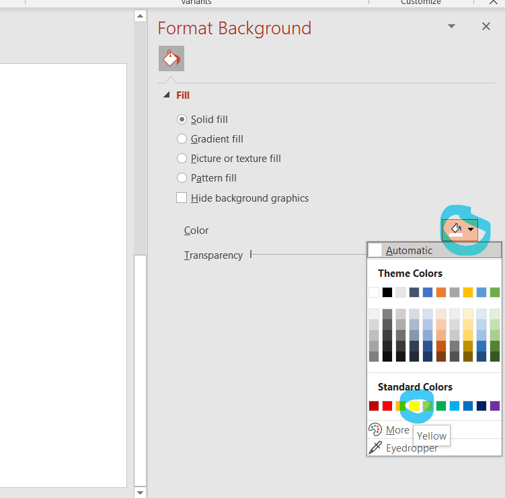
Task: Pick the Purple standard color swatch
Action: [495, 406]
